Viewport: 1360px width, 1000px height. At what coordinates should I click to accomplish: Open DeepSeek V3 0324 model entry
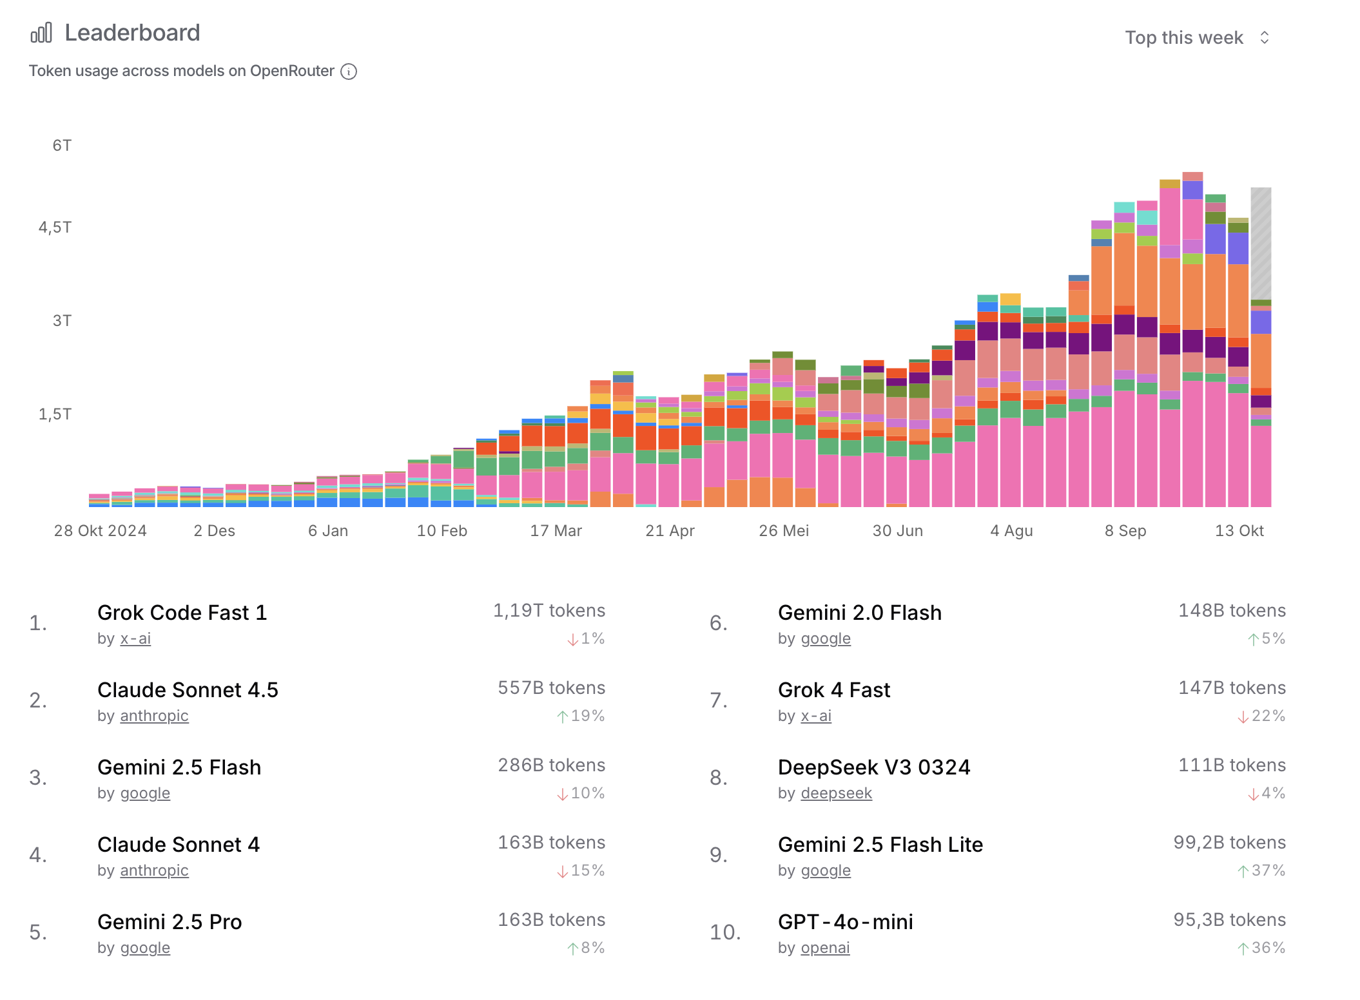coord(873,767)
